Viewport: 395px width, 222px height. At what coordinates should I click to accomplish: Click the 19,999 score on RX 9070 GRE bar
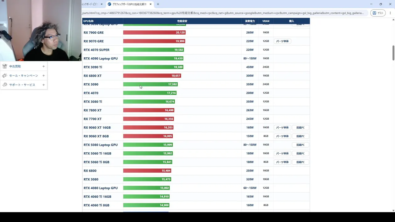[x=180, y=41]
